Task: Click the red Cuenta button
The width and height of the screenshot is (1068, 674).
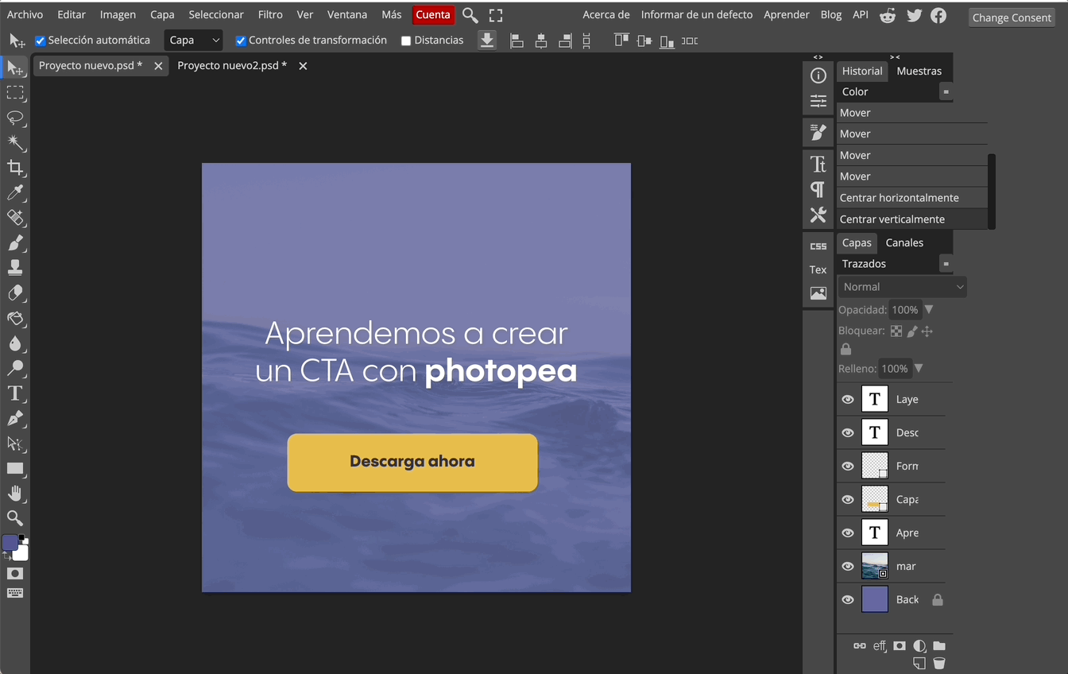Action: point(433,14)
